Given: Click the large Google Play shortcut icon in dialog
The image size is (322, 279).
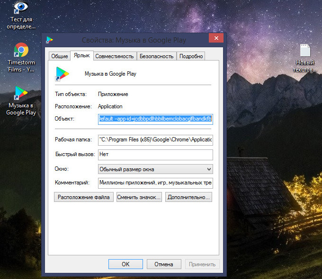Looking at the screenshot, I should click(62, 74).
